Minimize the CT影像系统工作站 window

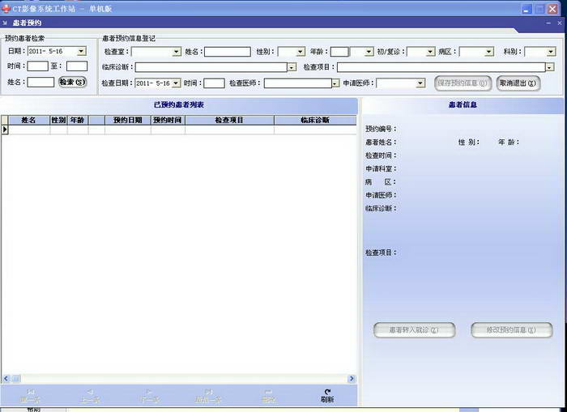point(526,9)
